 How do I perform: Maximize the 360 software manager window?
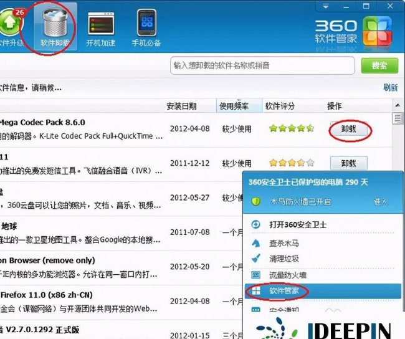pyautogui.click(x=366, y=6)
